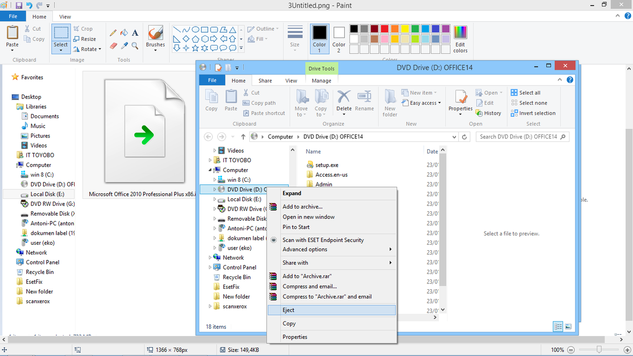Click History in Explorer Open group
The width and height of the screenshot is (633, 356).
point(488,113)
